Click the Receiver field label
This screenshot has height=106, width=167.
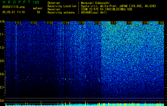[x=54, y=9]
